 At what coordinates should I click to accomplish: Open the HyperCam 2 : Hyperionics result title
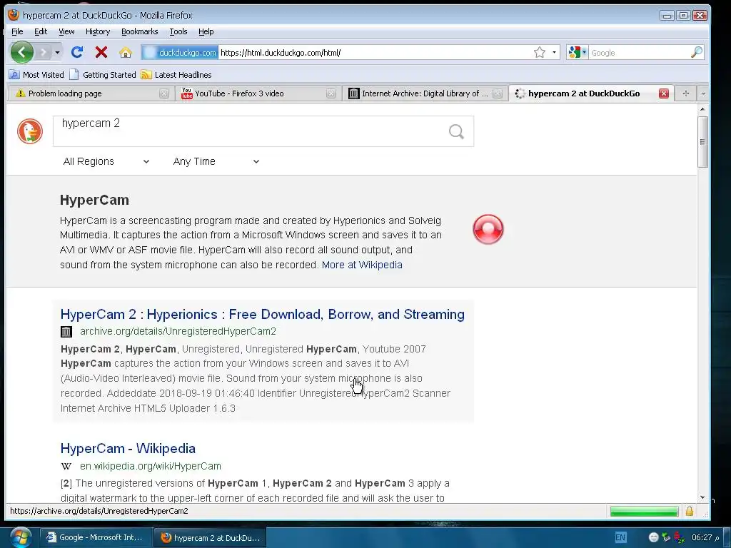pos(263,314)
